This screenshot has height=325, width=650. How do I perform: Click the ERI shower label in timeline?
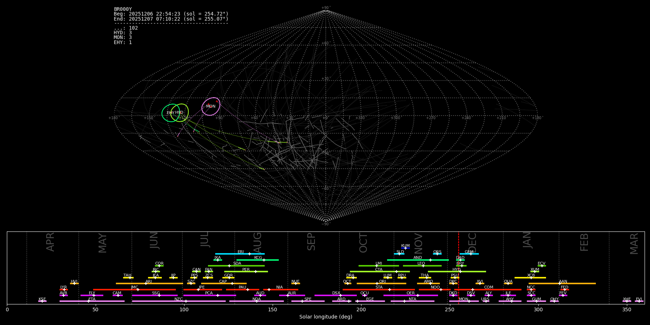(x=241, y=252)
